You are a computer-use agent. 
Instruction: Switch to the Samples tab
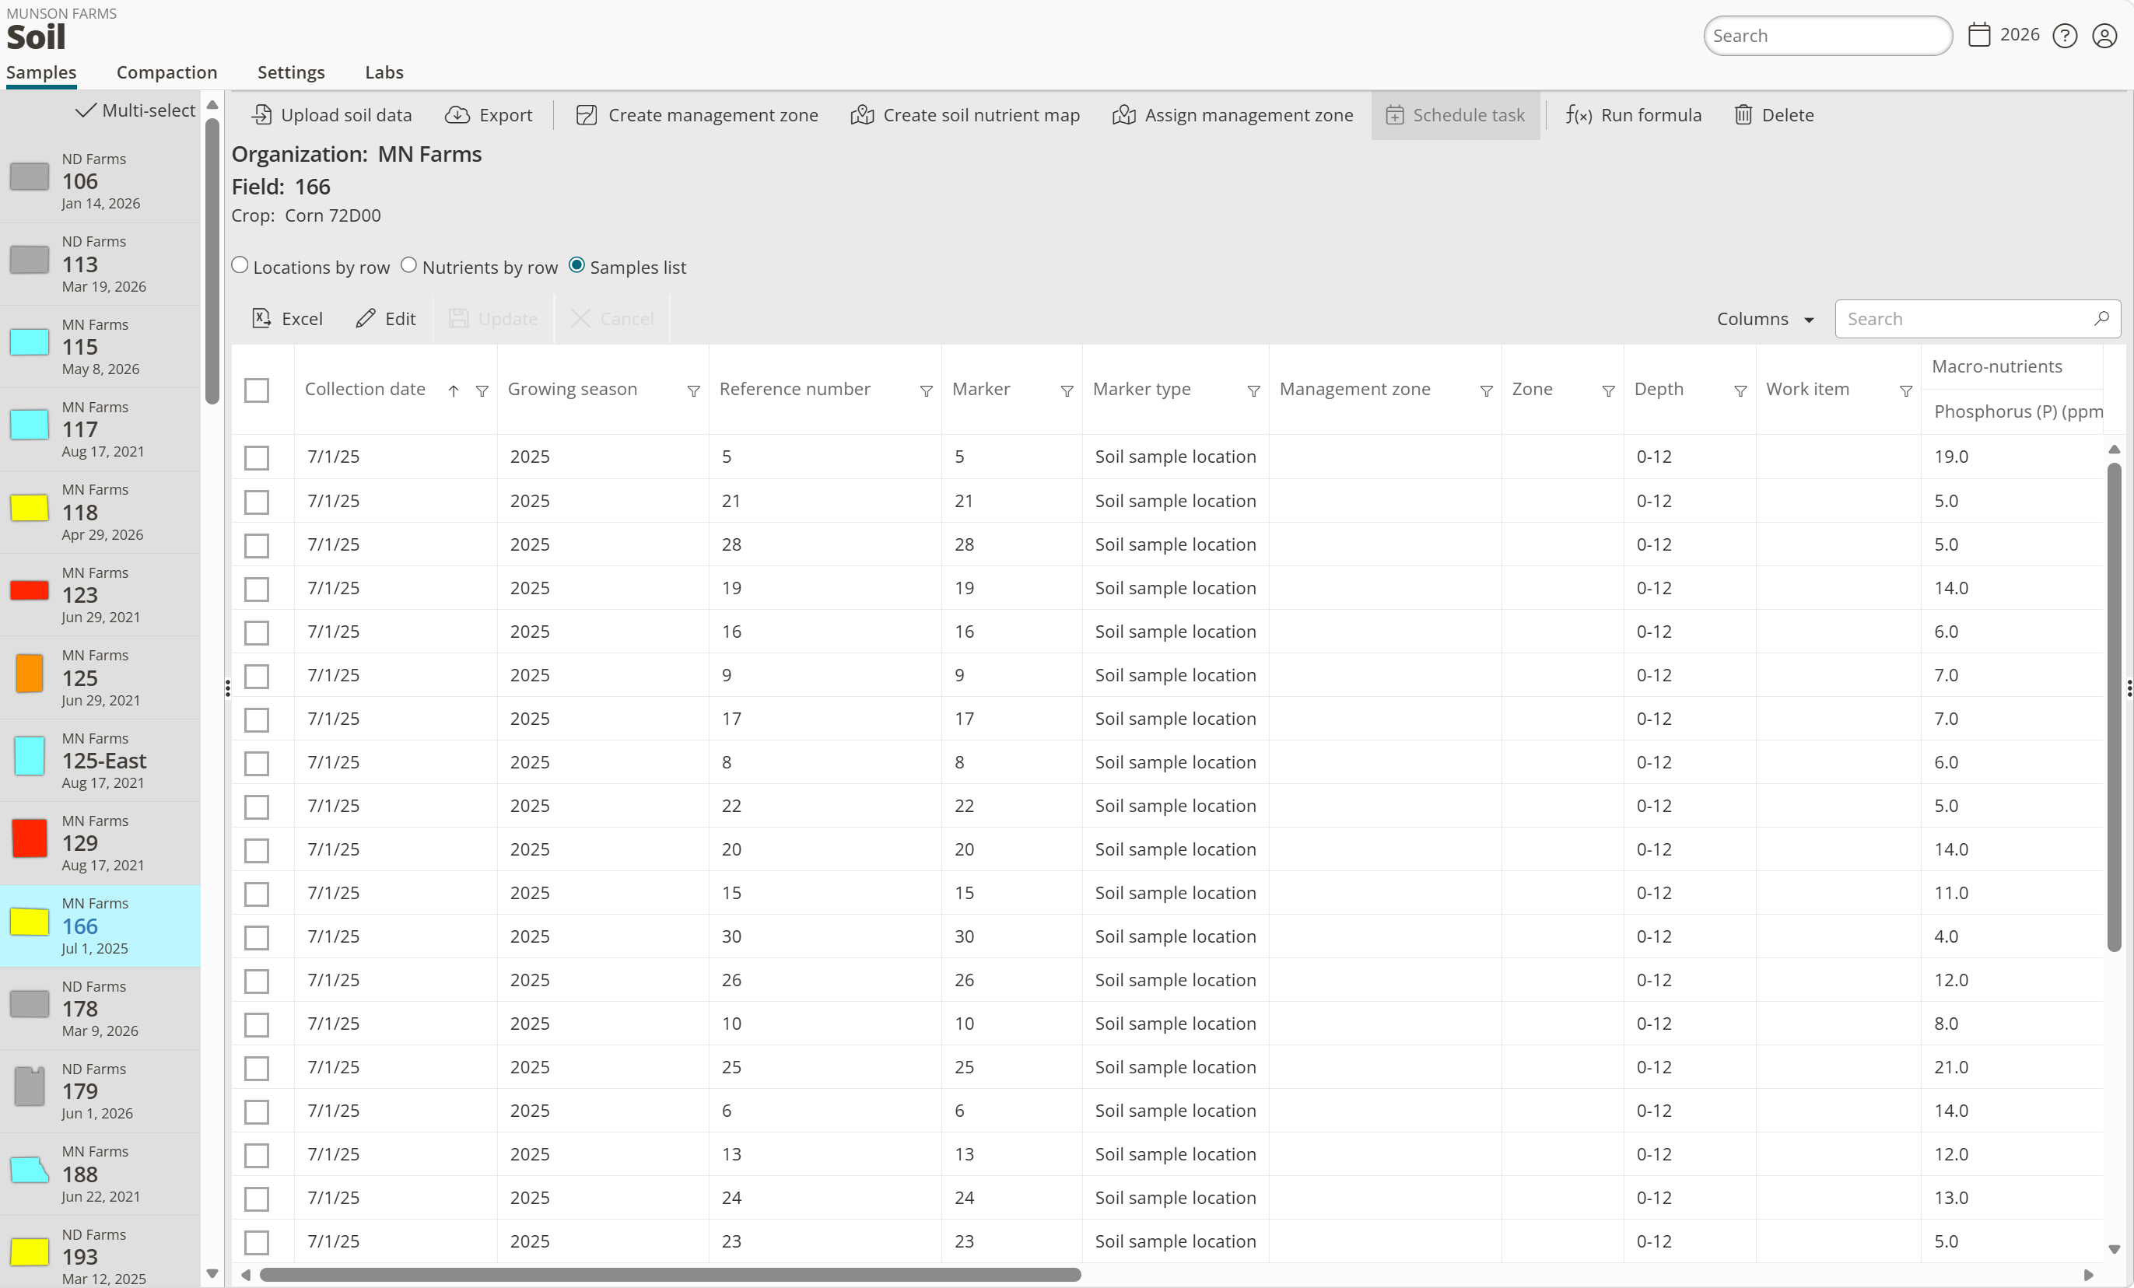40,72
